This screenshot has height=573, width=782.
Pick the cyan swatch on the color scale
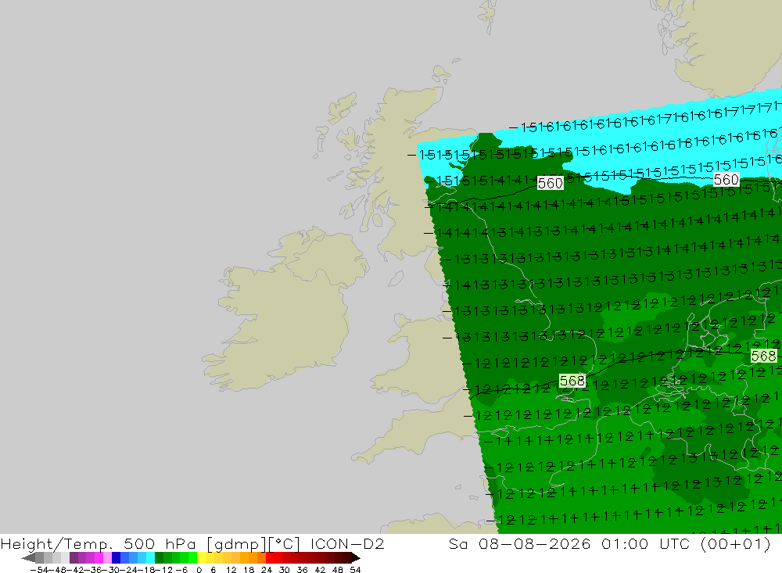(150, 558)
